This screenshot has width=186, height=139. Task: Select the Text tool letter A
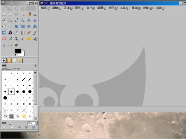[10, 33]
